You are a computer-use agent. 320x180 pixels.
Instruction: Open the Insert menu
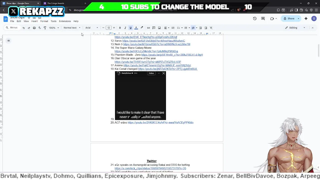[34, 21]
